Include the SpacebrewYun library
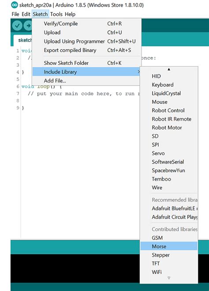 [169, 170]
